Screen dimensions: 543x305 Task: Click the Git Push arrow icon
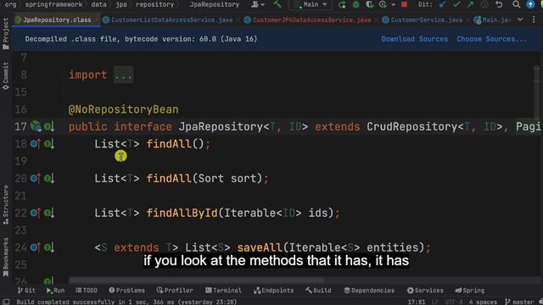click(x=470, y=4)
